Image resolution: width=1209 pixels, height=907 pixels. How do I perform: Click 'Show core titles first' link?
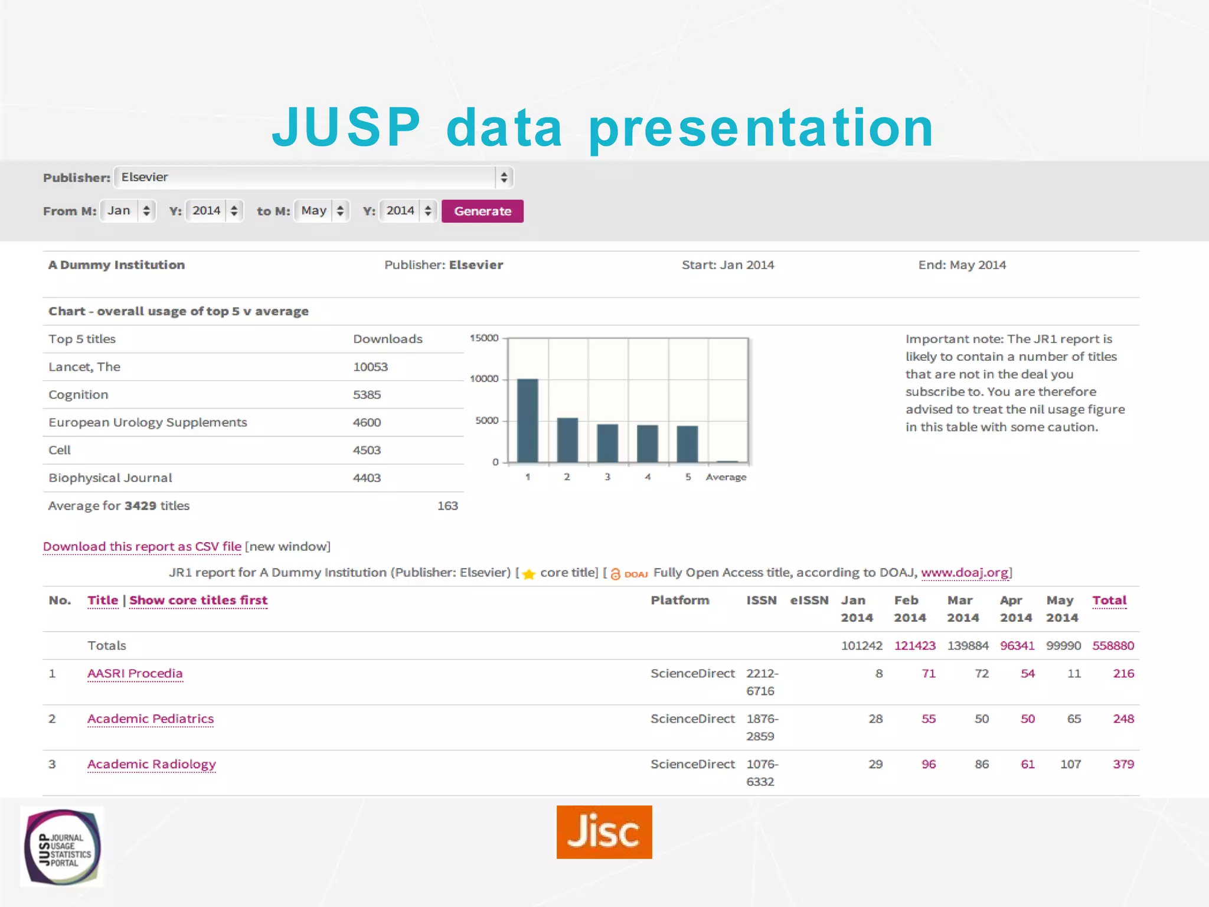(x=198, y=601)
